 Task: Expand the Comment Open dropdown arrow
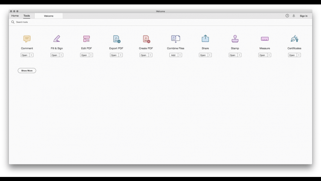coord(31,55)
